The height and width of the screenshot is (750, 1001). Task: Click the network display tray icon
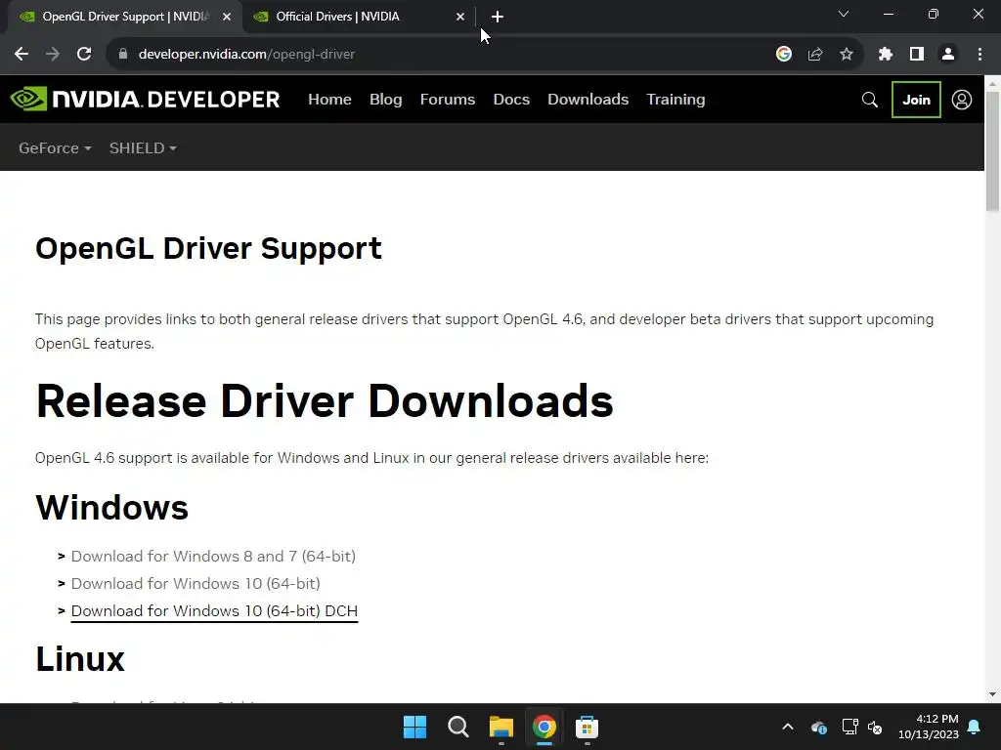tap(849, 727)
